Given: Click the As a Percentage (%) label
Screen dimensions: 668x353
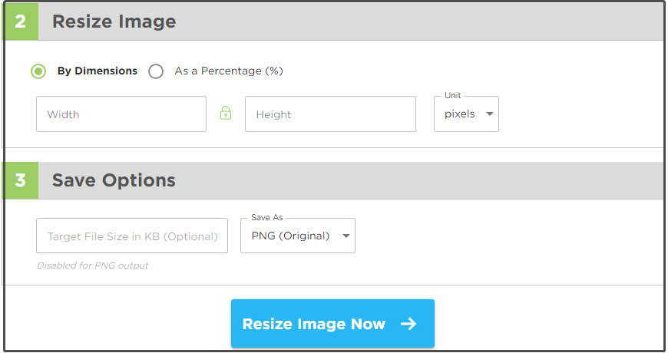Looking at the screenshot, I should pyautogui.click(x=229, y=71).
